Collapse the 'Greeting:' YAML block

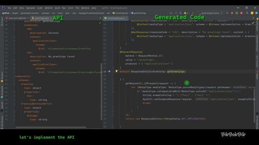click(x=15, y=84)
